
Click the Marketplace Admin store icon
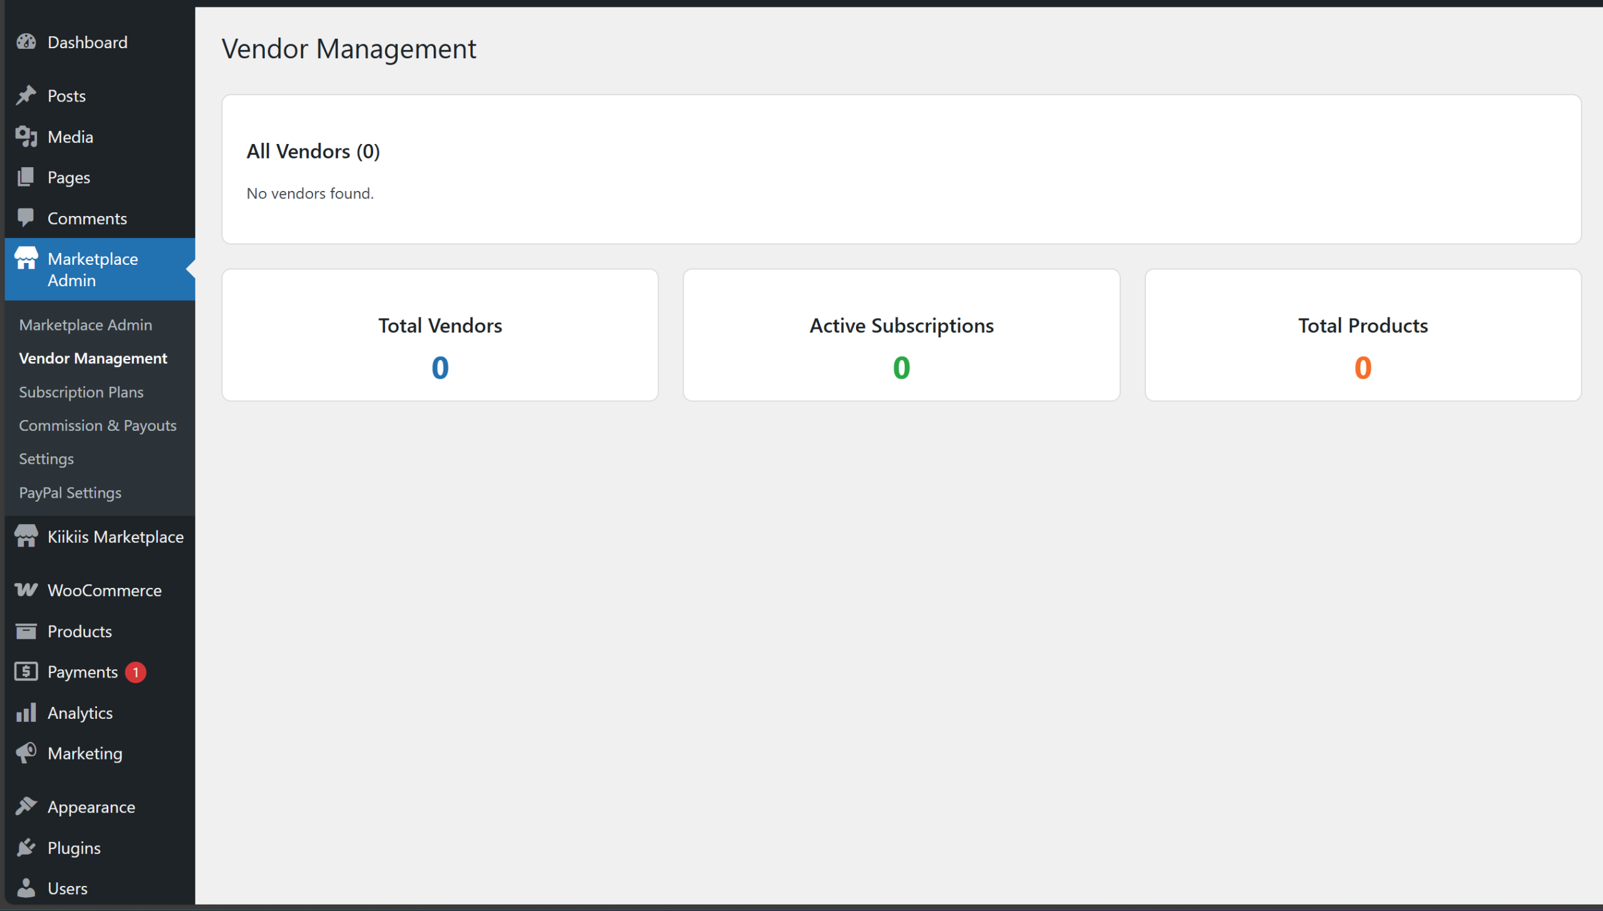click(26, 258)
